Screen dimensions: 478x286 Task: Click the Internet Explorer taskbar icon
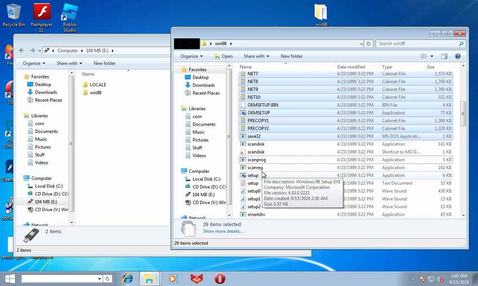point(128,278)
